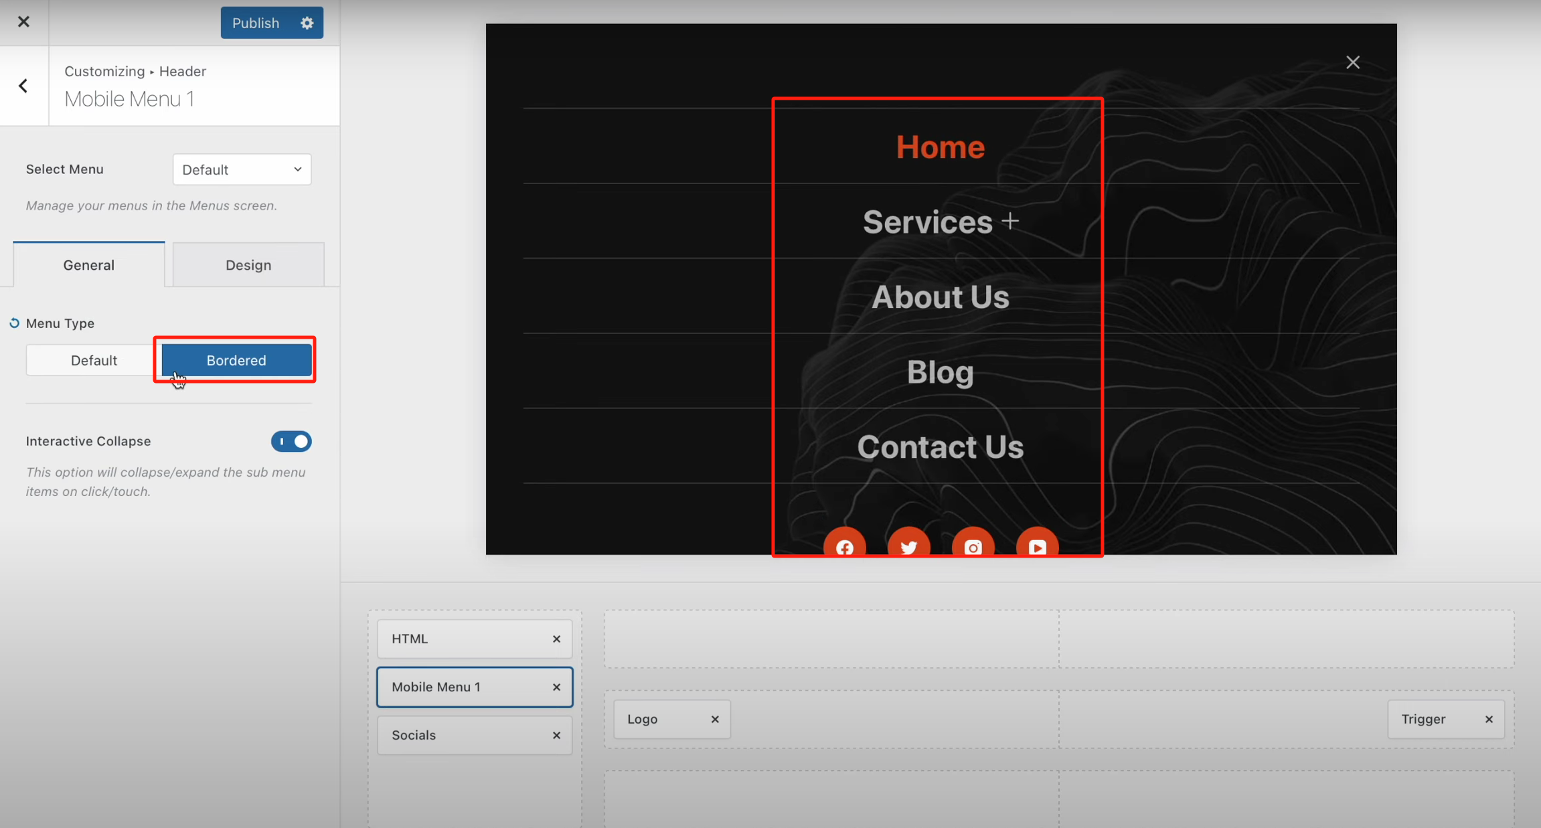
Task: Click the Facebook social icon
Action: click(844, 546)
